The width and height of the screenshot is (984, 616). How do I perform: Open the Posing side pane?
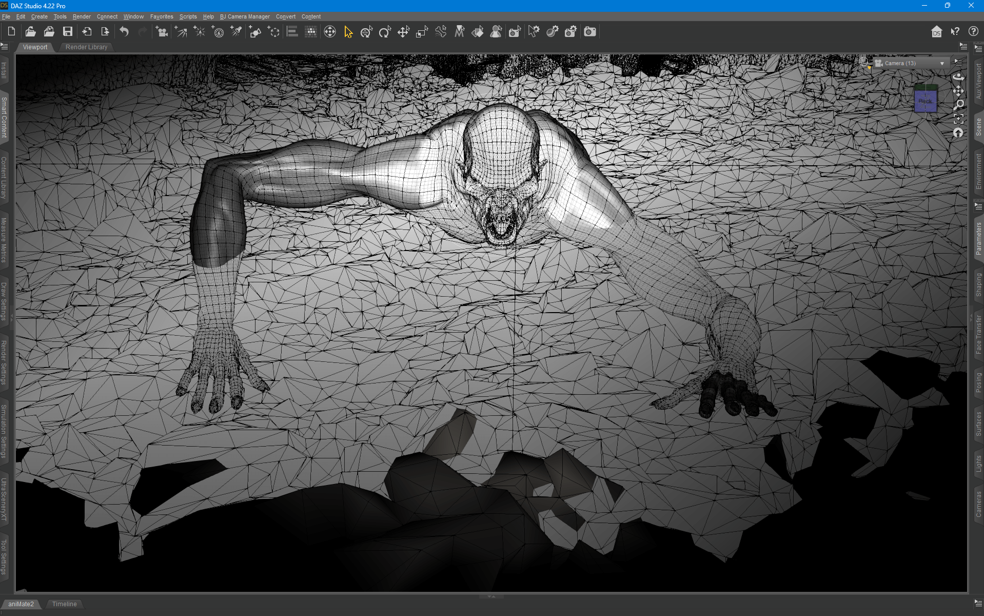tap(978, 383)
